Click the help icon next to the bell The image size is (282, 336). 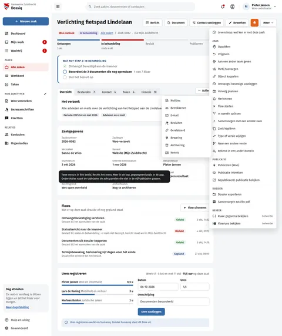click(232, 6)
